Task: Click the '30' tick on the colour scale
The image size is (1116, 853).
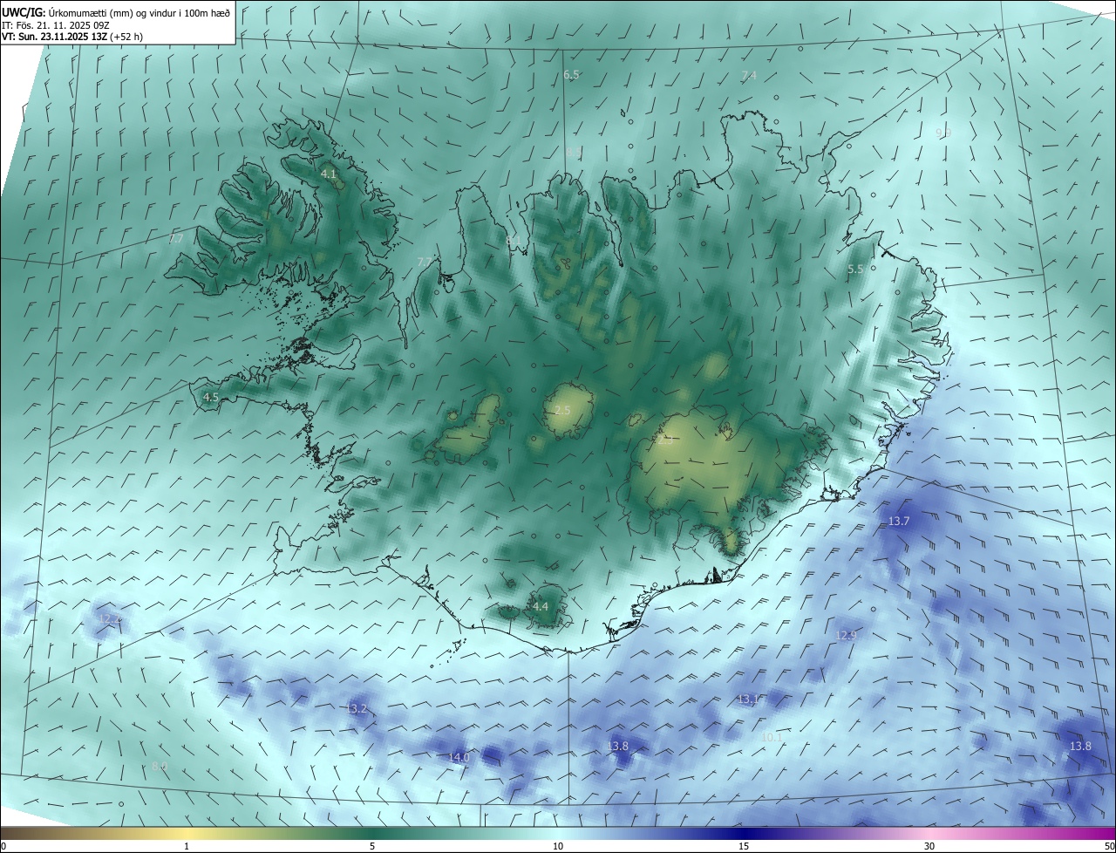Action: pos(929,846)
